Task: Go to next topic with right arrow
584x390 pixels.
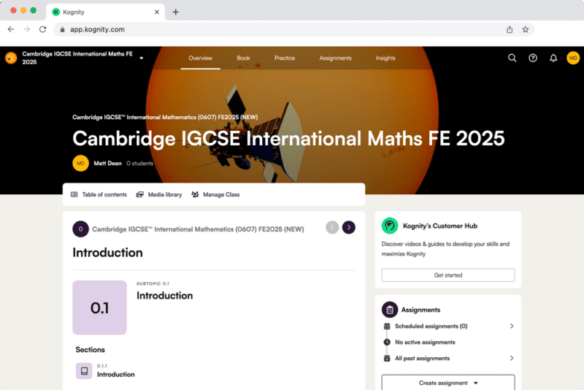Action: click(349, 227)
